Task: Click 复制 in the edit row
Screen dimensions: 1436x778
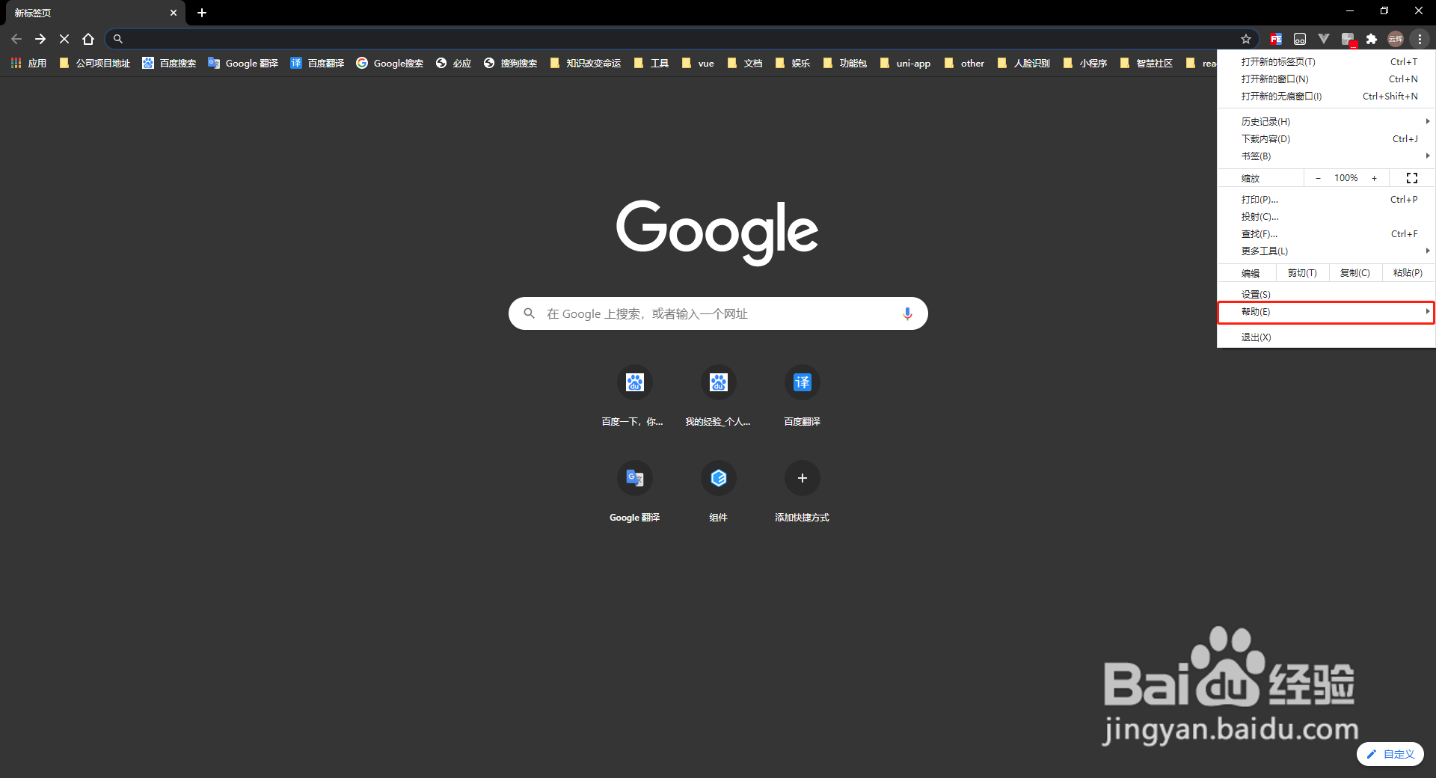Action: [1355, 273]
